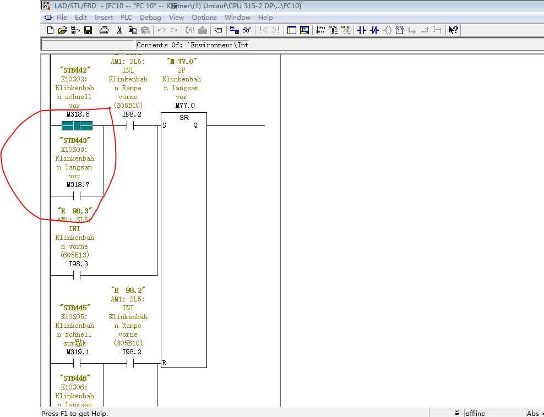Open the File menu

62,18
